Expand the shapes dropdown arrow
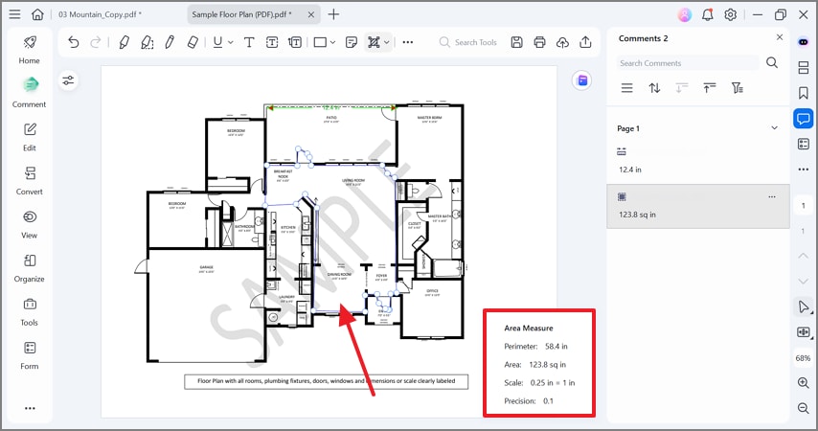 (332, 43)
